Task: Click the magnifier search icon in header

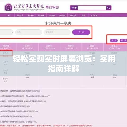Action: pyautogui.click(x=108, y=8)
